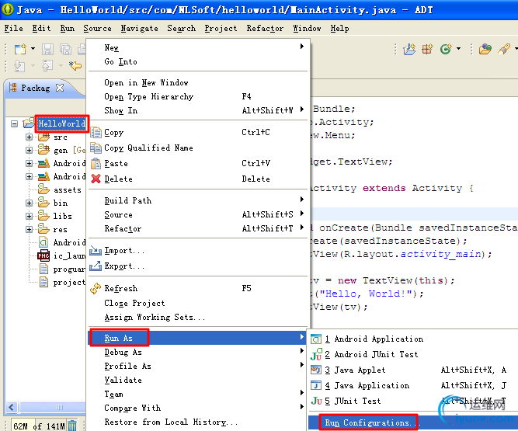This screenshot has width=518, height=431.
Task: Click the Search flashlight toolbar icon
Action: tap(504, 49)
